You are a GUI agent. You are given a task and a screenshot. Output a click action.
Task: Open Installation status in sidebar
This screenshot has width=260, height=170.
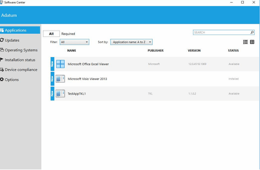coord(20,60)
